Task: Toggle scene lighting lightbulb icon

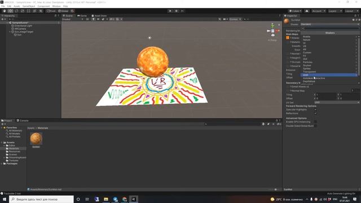Action: coord(93,19)
